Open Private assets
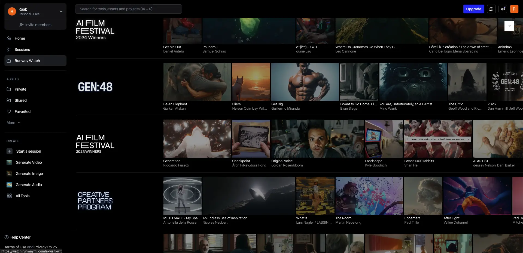 click(x=35, y=89)
